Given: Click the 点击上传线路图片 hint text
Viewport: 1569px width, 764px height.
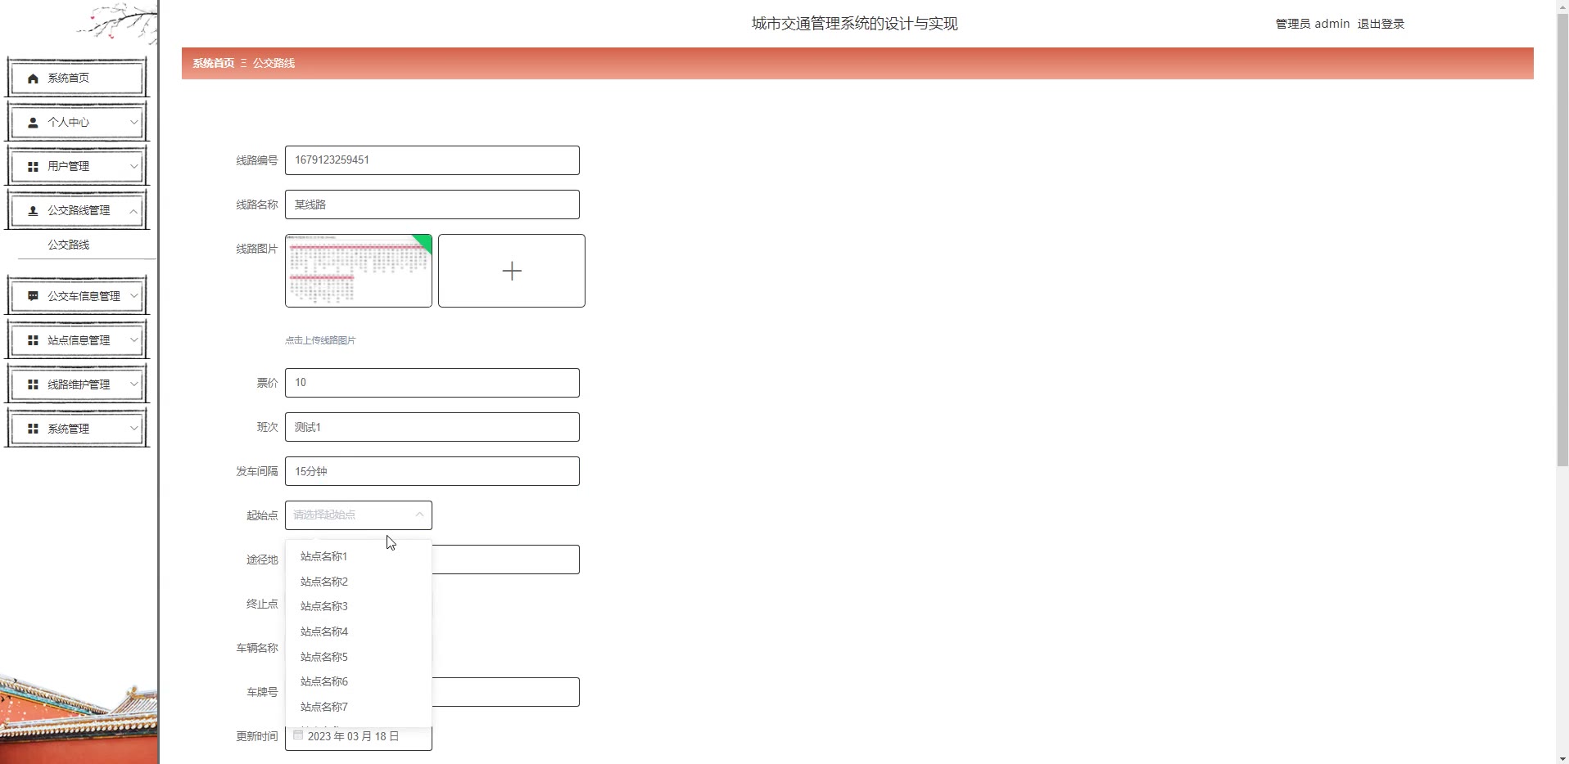Looking at the screenshot, I should (320, 340).
